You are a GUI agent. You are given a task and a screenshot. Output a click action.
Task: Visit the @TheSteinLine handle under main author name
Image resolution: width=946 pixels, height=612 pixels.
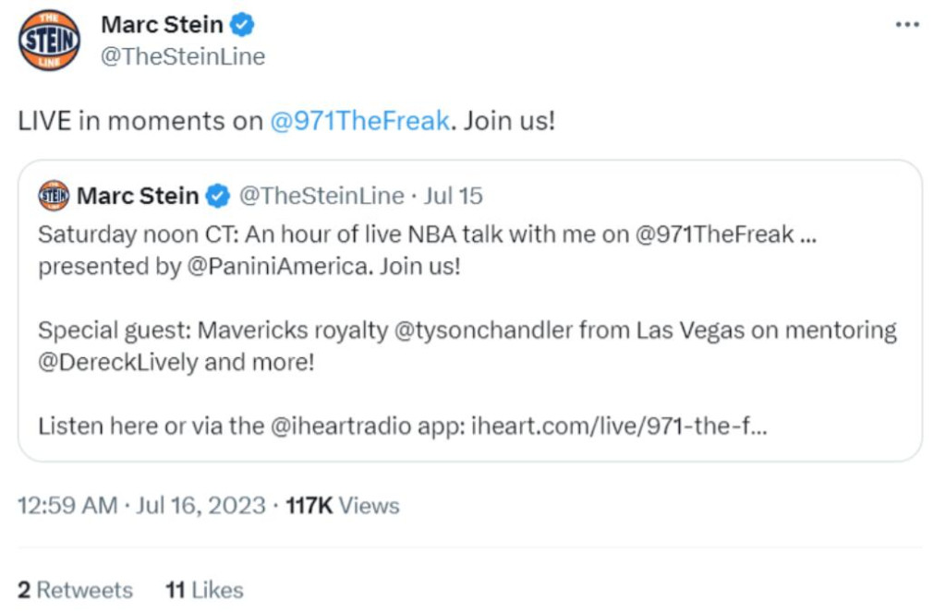coord(183,56)
